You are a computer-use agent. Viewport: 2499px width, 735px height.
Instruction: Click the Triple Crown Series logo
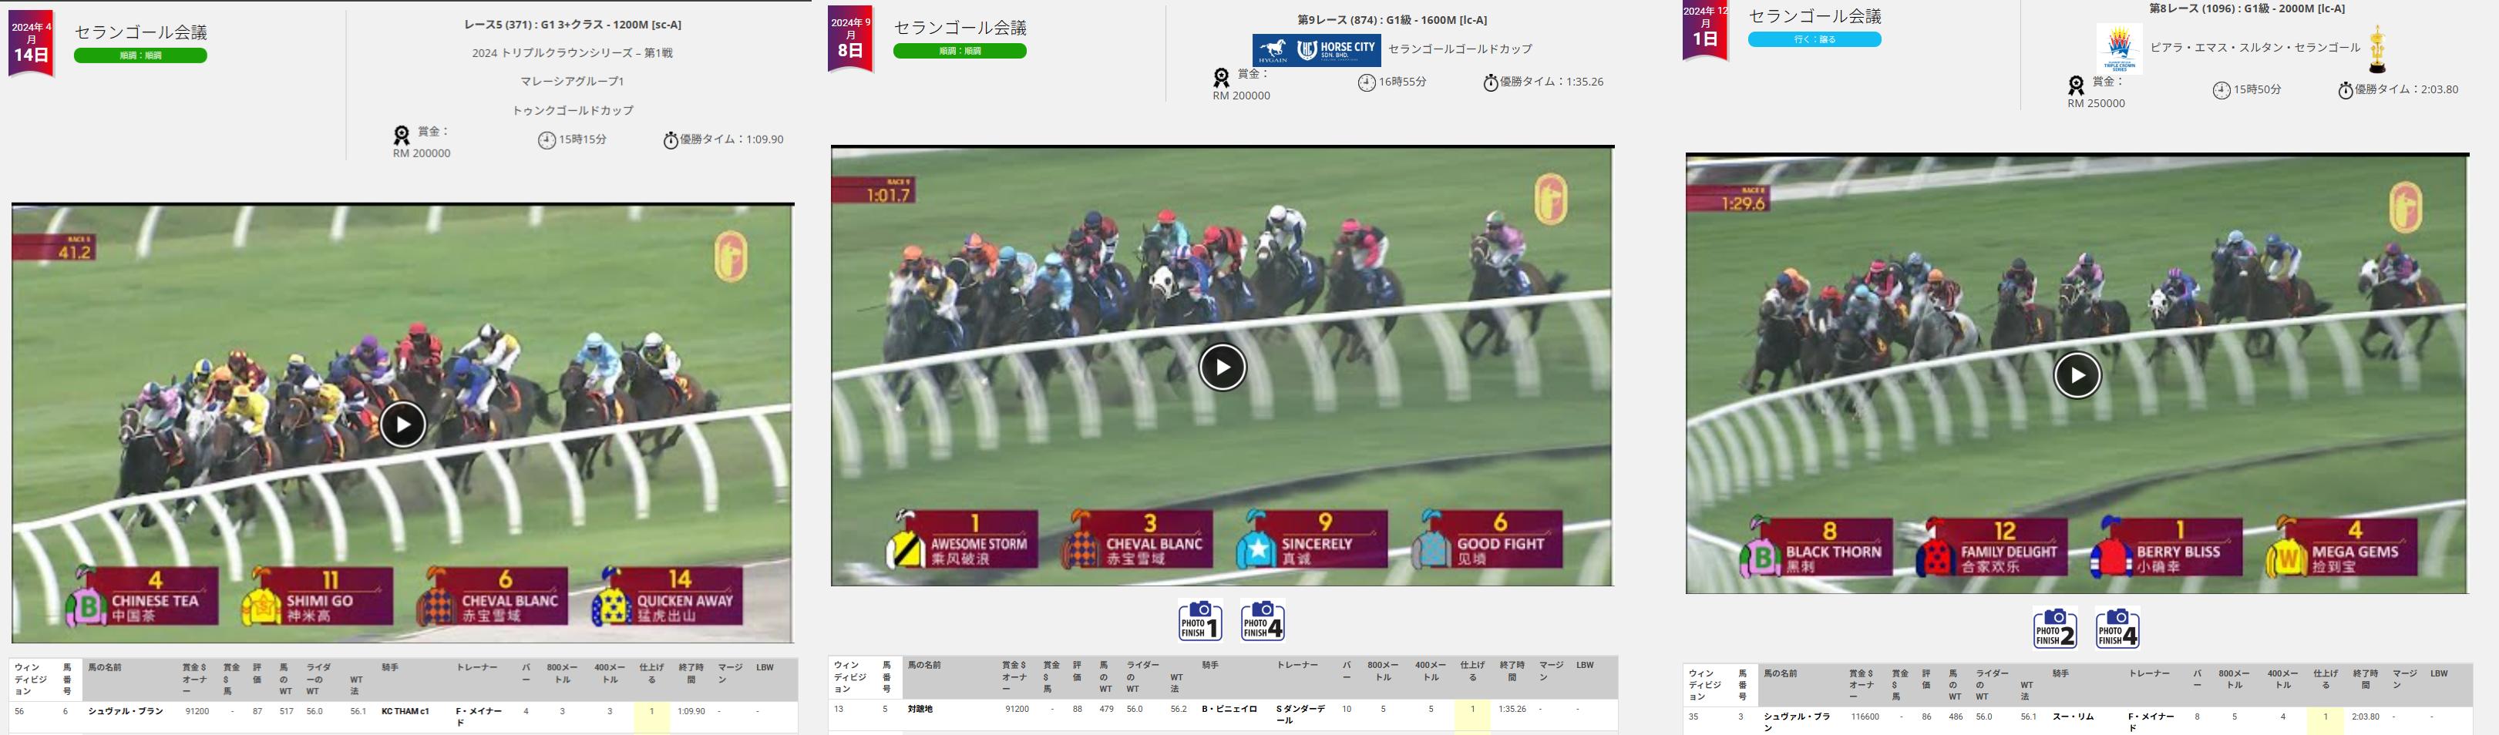[x=2119, y=48]
